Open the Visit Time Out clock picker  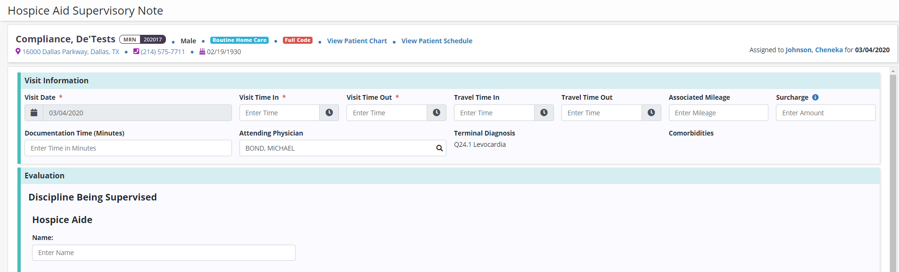tap(437, 113)
